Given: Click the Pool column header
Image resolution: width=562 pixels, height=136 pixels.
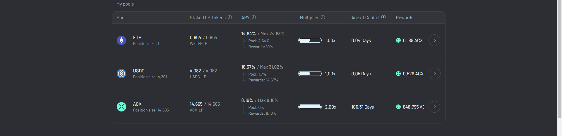Looking at the screenshot, I should tap(121, 18).
